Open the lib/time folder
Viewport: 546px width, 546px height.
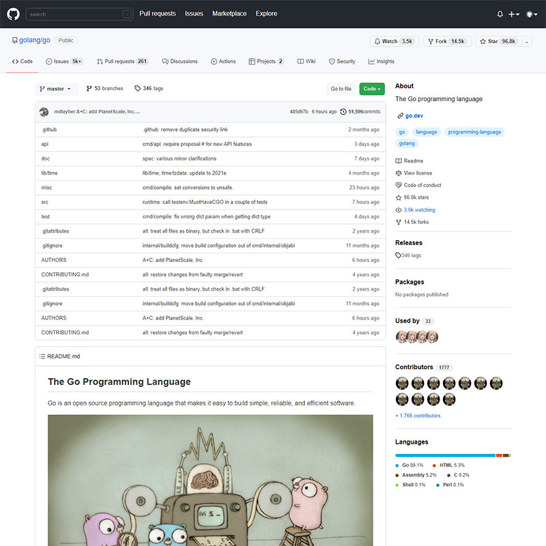click(x=49, y=173)
